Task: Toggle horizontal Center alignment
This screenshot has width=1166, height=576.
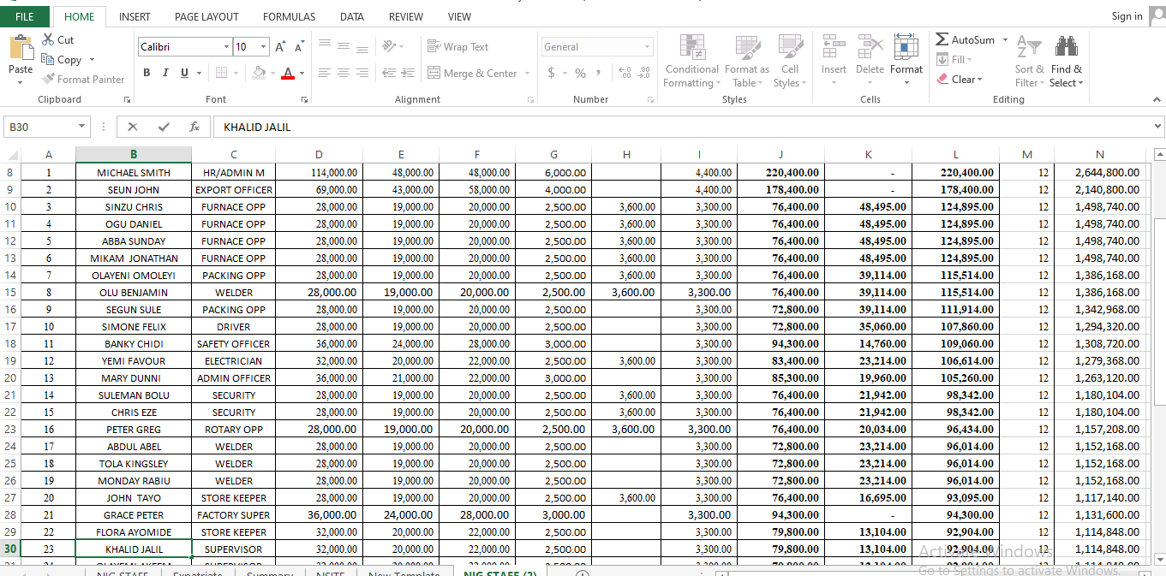Action: [x=344, y=74]
